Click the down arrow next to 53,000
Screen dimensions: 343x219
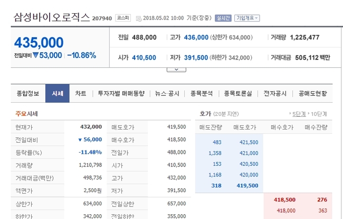(x=36, y=55)
